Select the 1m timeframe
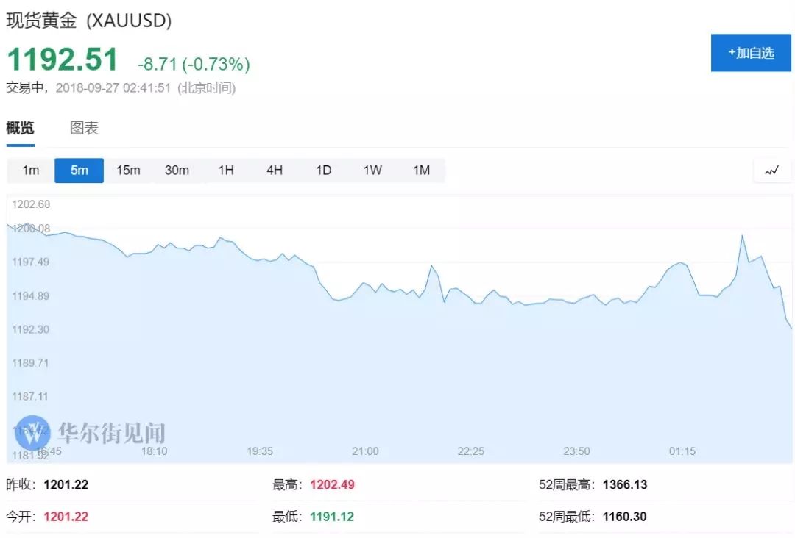This screenshot has height=538, width=795. pyautogui.click(x=30, y=171)
